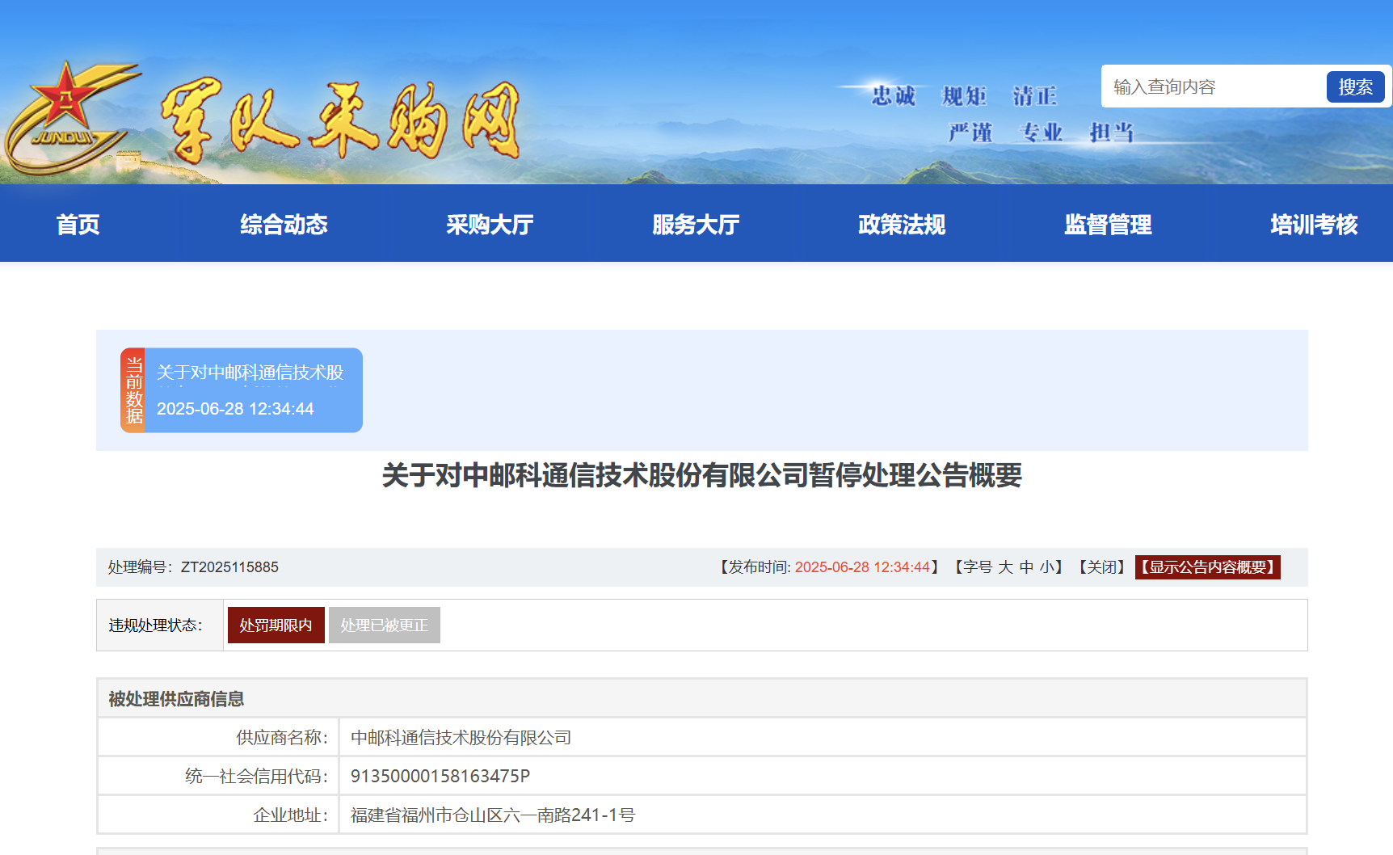1393x855 pixels.
Task: Select 监督管理 from the navigation bar
Action: coord(1108,224)
